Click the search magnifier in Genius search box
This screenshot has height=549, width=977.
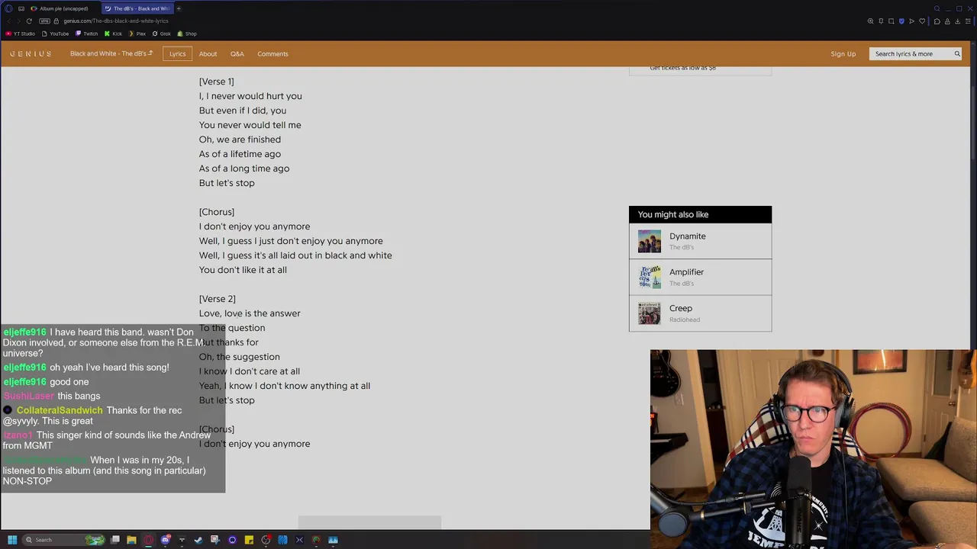tap(957, 53)
